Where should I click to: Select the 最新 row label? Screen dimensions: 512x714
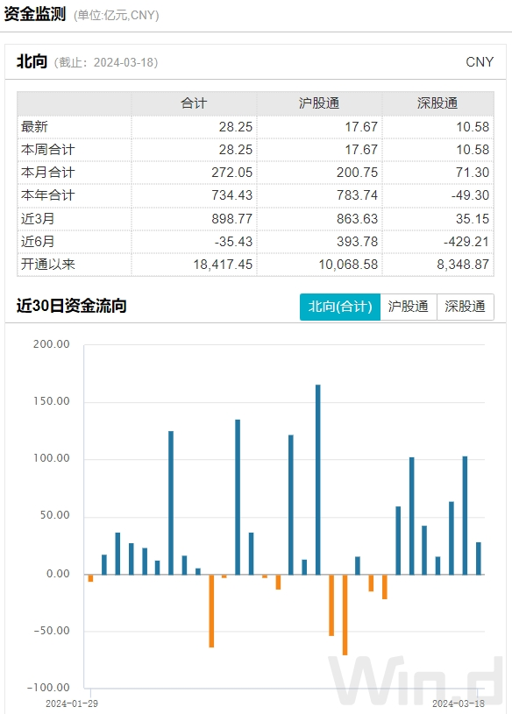coord(34,127)
